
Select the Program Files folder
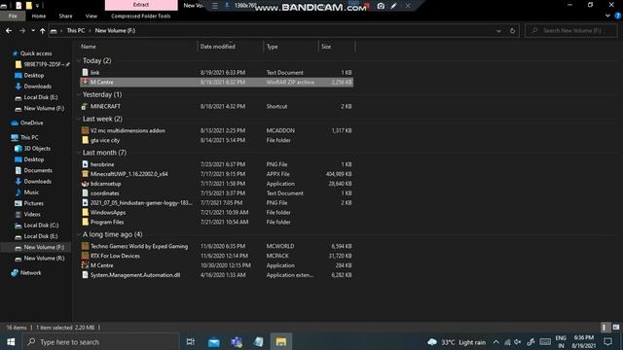click(x=216, y=223)
